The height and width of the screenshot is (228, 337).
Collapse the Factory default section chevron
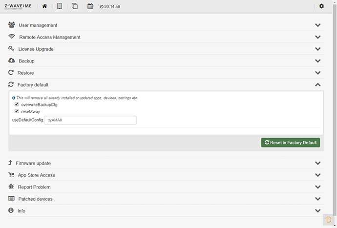point(318,85)
